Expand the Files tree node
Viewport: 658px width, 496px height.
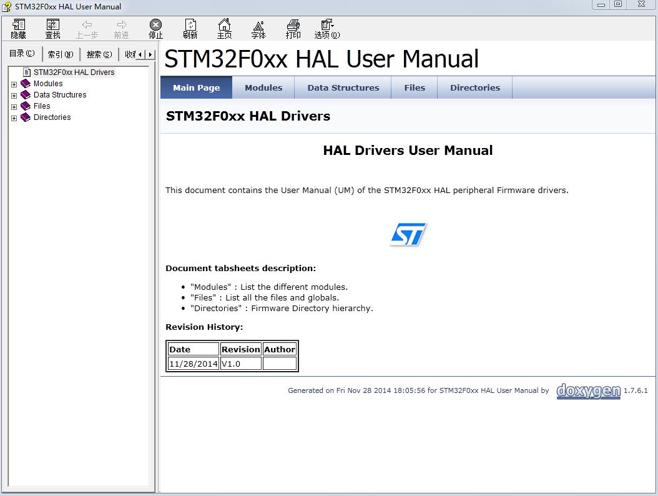(14, 107)
